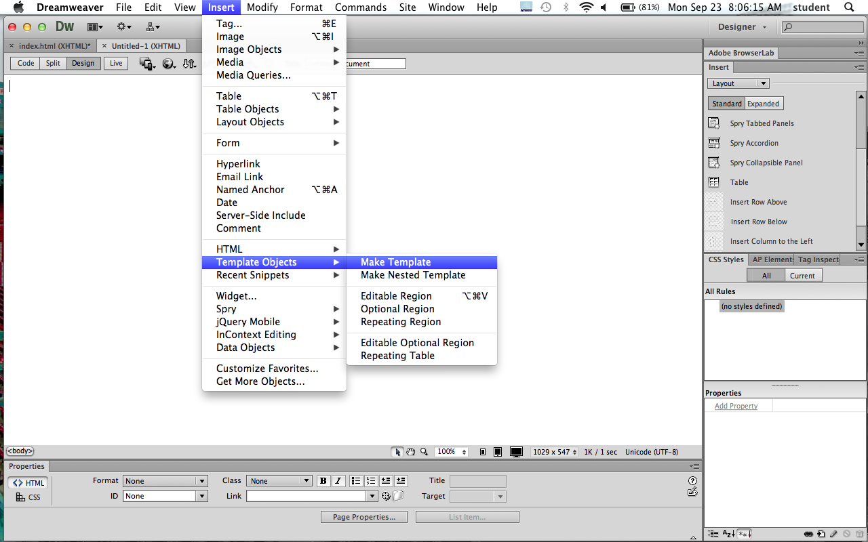Open the Designer workspace switcher
This screenshot has height=542, width=868.
[x=742, y=27]
